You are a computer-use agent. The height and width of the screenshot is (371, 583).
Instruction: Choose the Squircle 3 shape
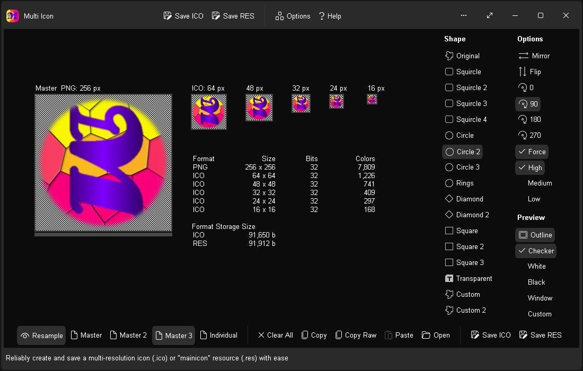coord(466,104)
